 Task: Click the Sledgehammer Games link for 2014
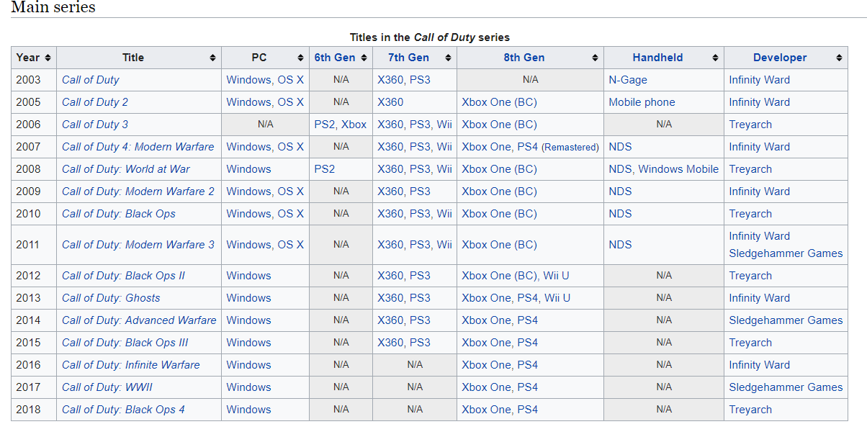pyautogui.click(x=785, y=320)
